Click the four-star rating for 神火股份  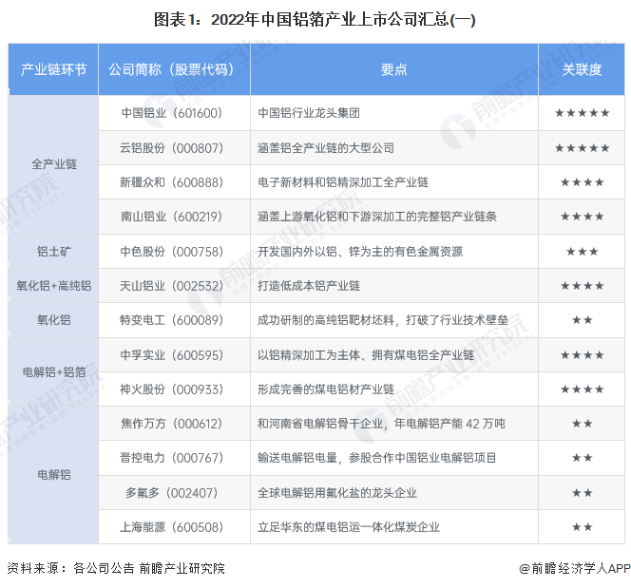point(582,389)
